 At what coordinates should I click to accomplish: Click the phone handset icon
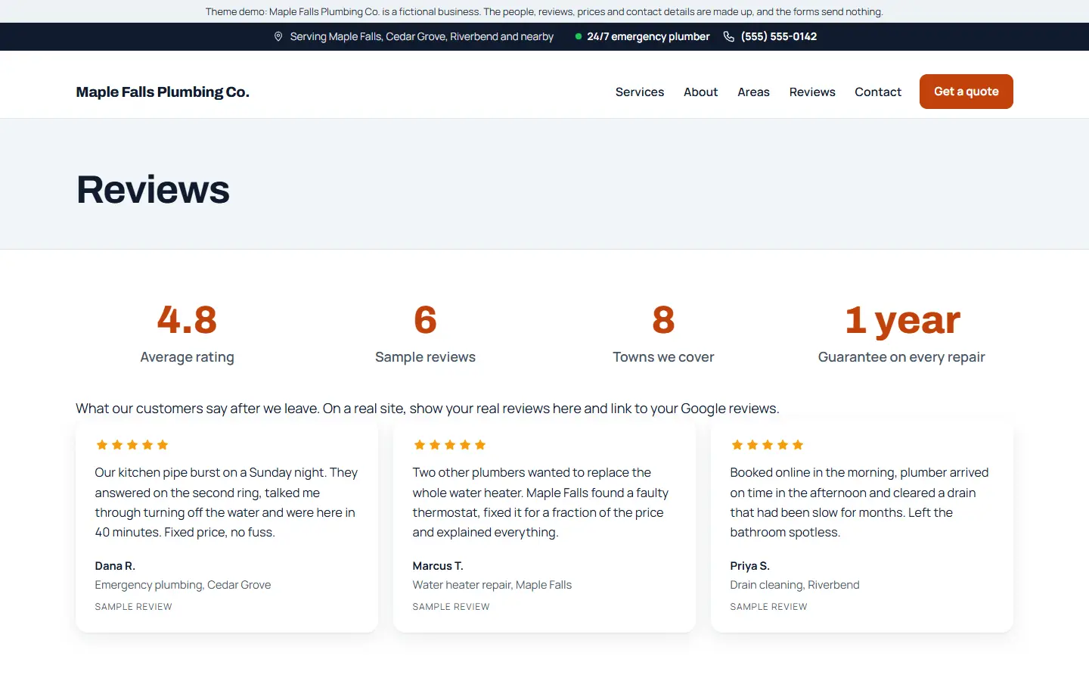point(729,36)
